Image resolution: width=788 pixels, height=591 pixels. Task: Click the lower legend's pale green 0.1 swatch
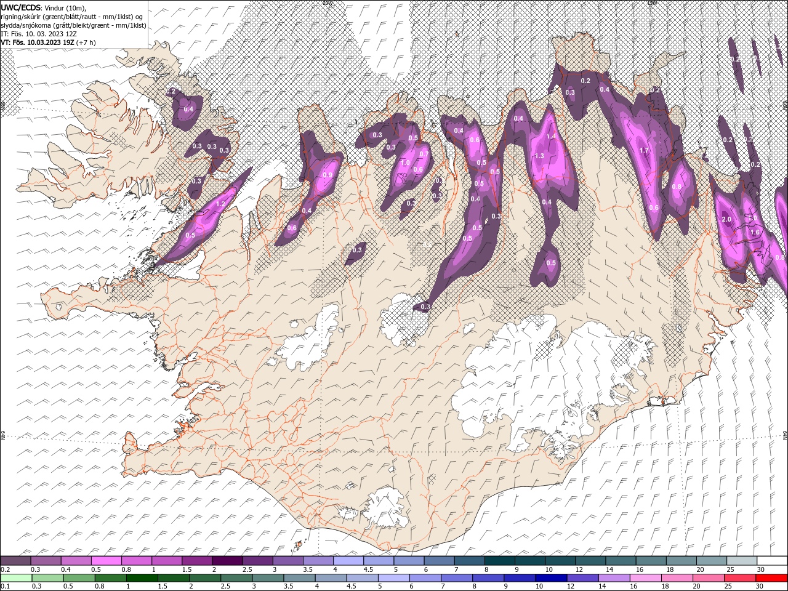click(16, 578)
